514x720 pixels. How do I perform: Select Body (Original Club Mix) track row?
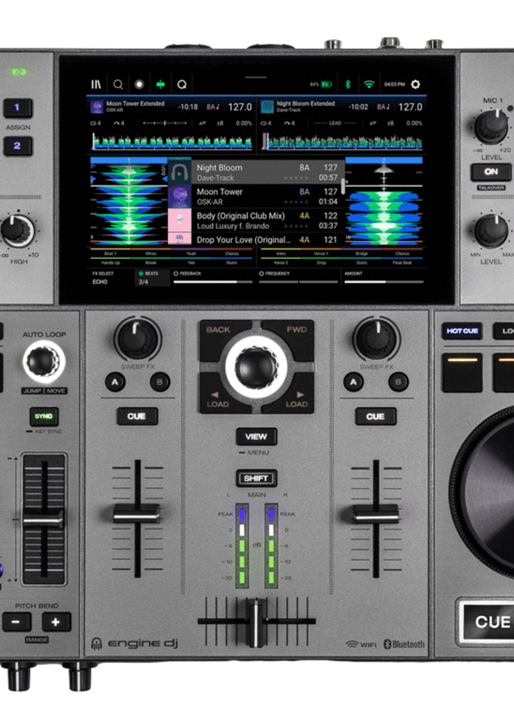256,220
